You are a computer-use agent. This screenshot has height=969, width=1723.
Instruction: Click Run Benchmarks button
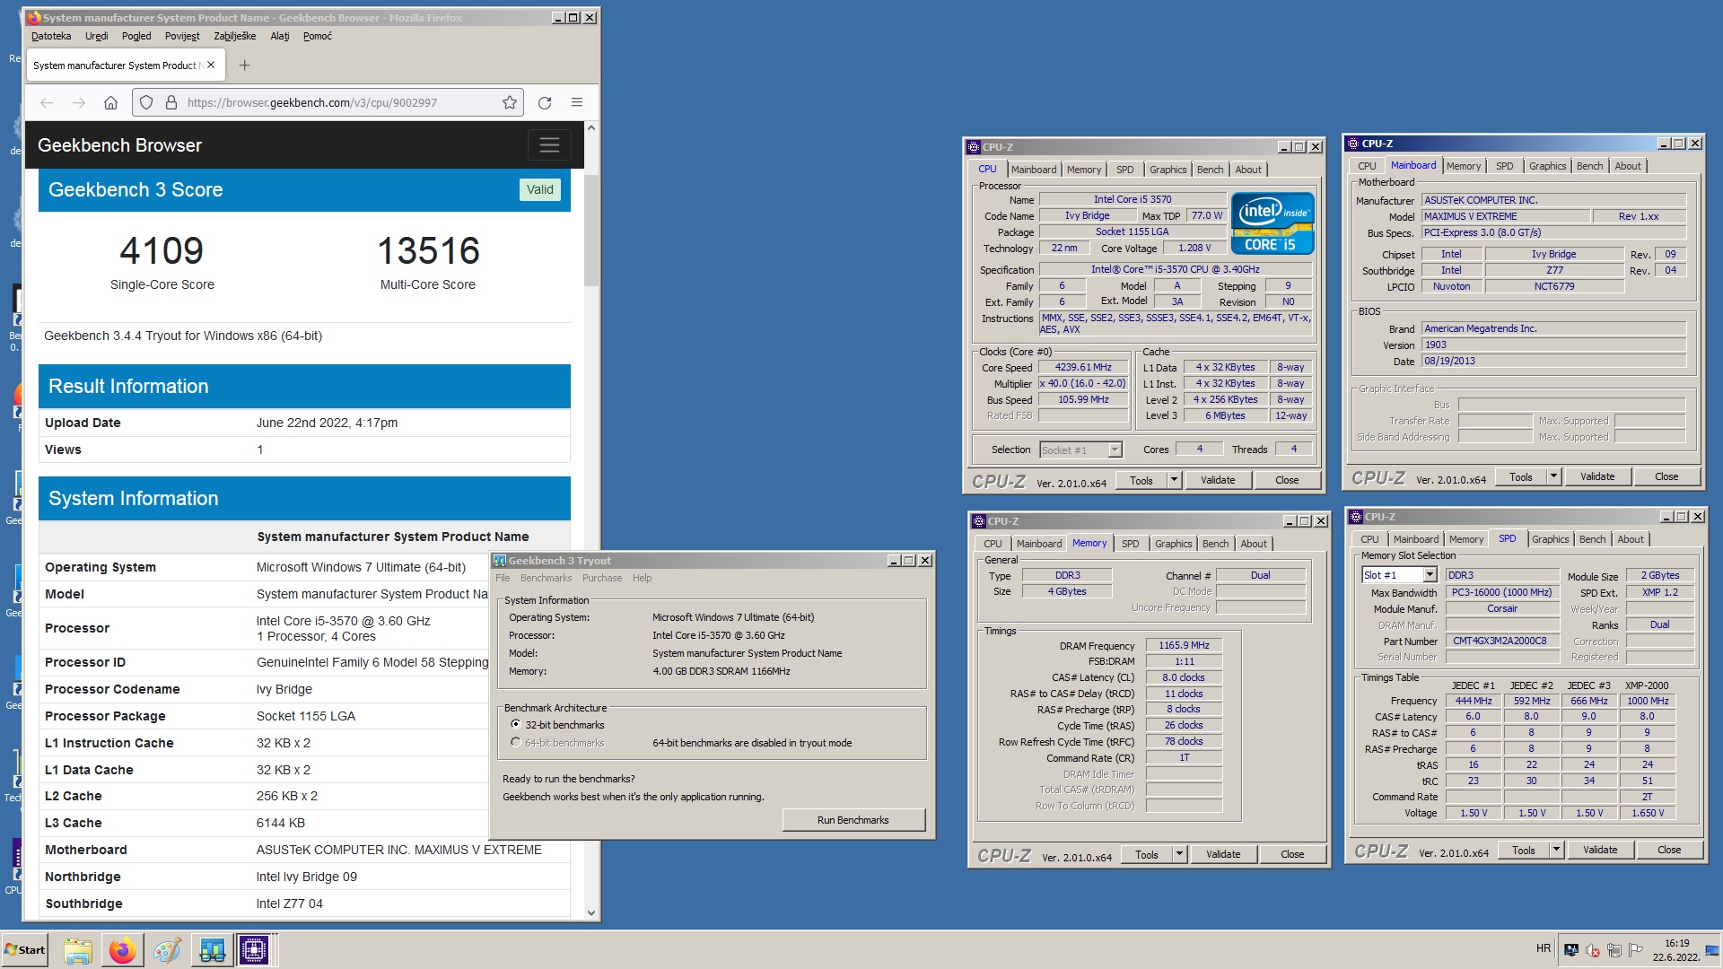click(x=853, y=820)
